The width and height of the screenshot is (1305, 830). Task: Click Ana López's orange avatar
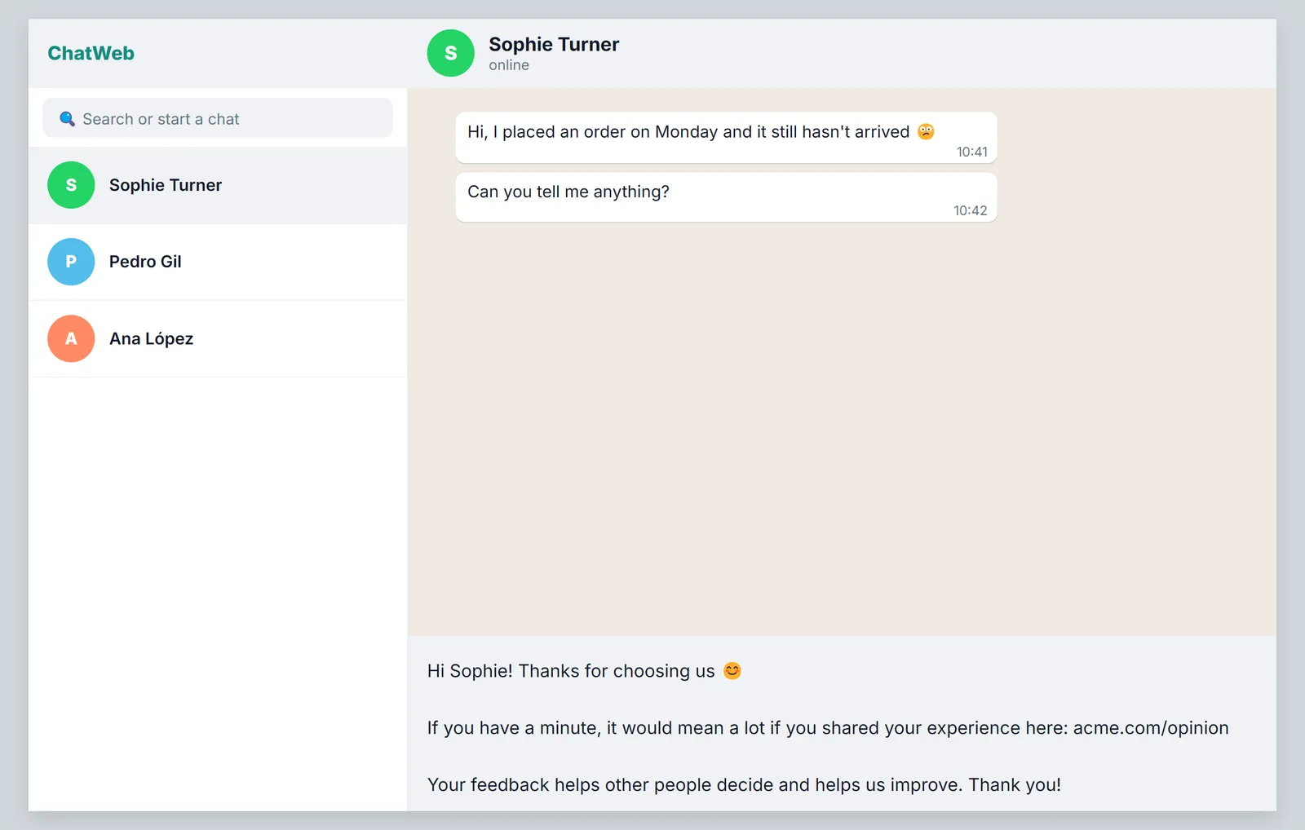coord(71,338)
